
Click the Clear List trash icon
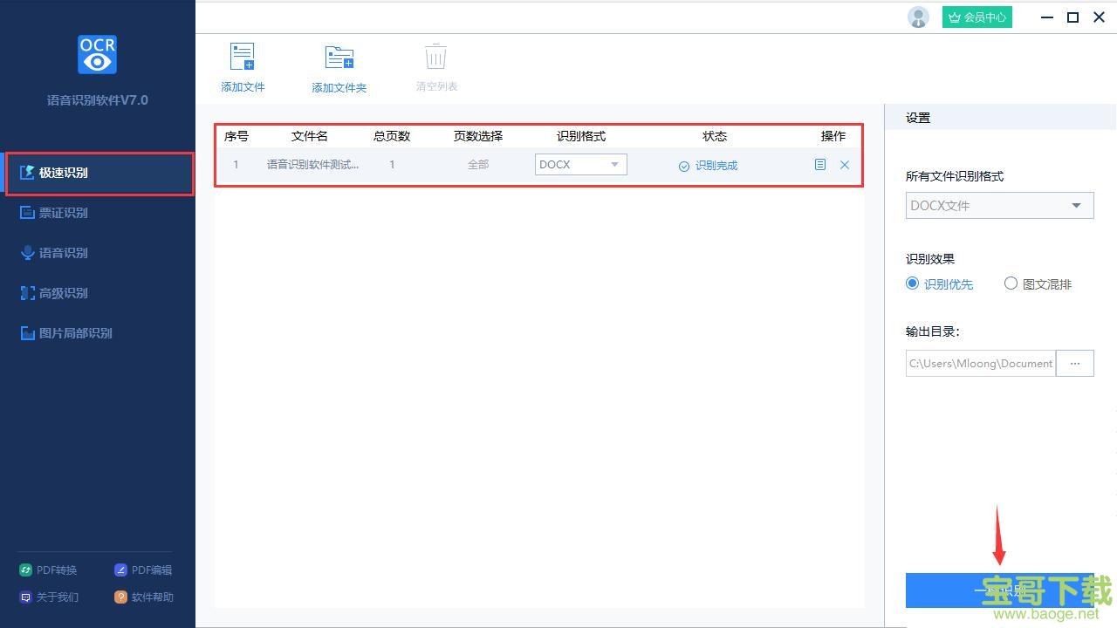coord(435,57)
